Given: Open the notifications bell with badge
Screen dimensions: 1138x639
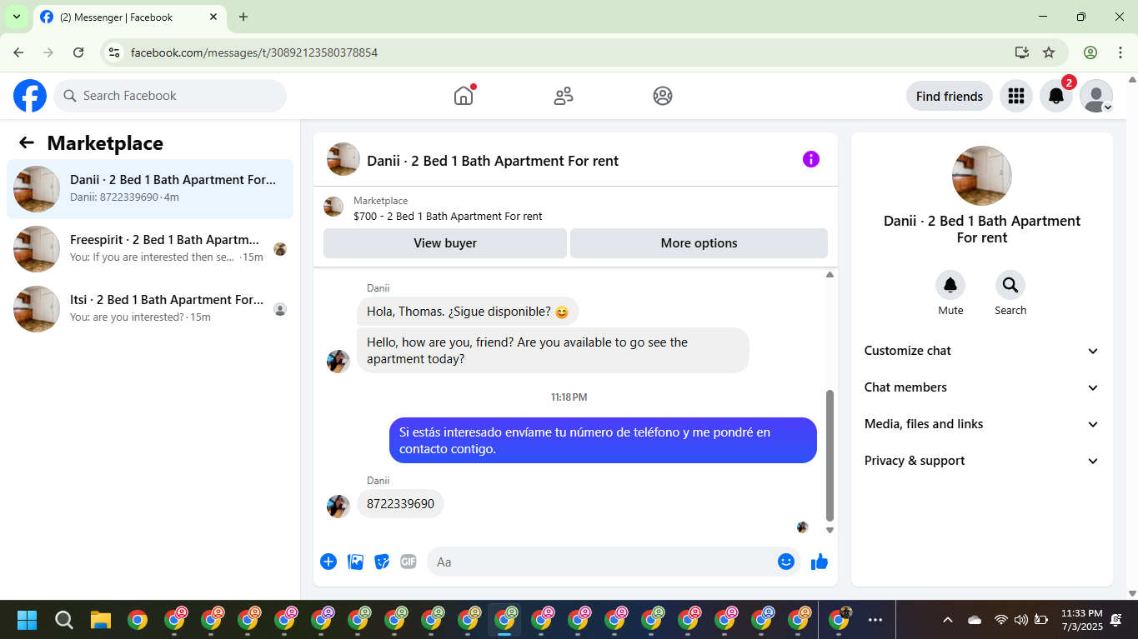Looking at the screenshot, I should pos(1056,96).
